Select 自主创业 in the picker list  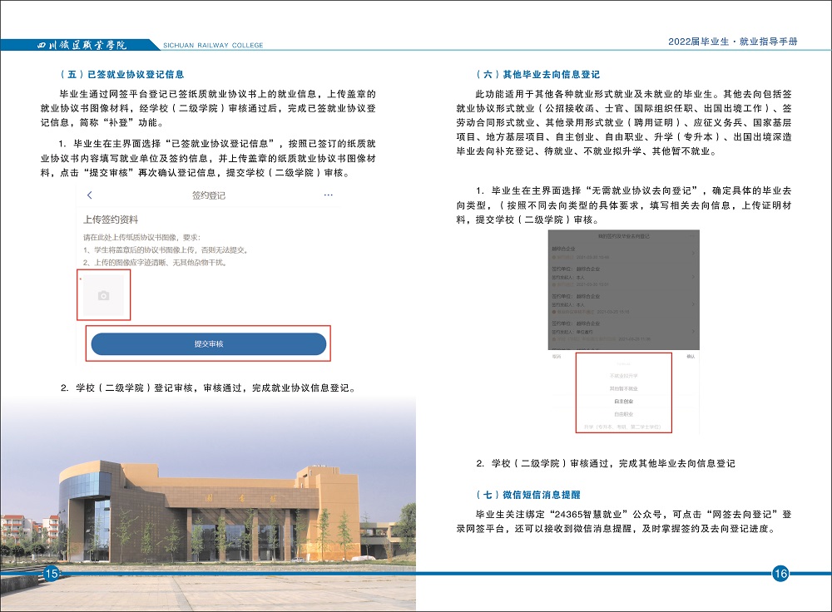pyautogui.click(x=623, y=401)
